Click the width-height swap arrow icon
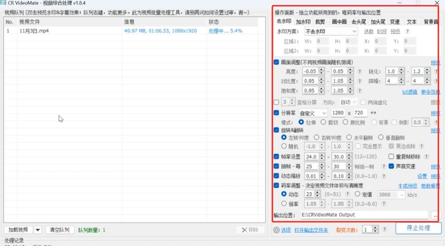The width and height of the screenshot is (445, 246). point(373,113)
